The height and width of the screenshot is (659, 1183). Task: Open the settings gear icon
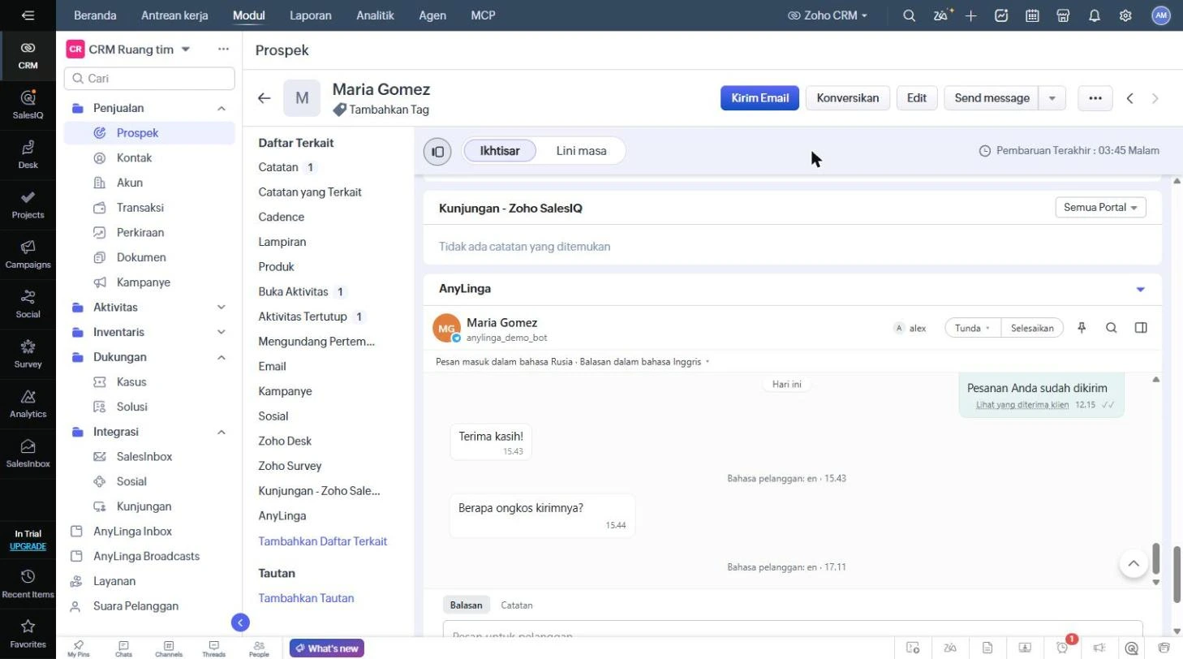[x=1125, y=15]
